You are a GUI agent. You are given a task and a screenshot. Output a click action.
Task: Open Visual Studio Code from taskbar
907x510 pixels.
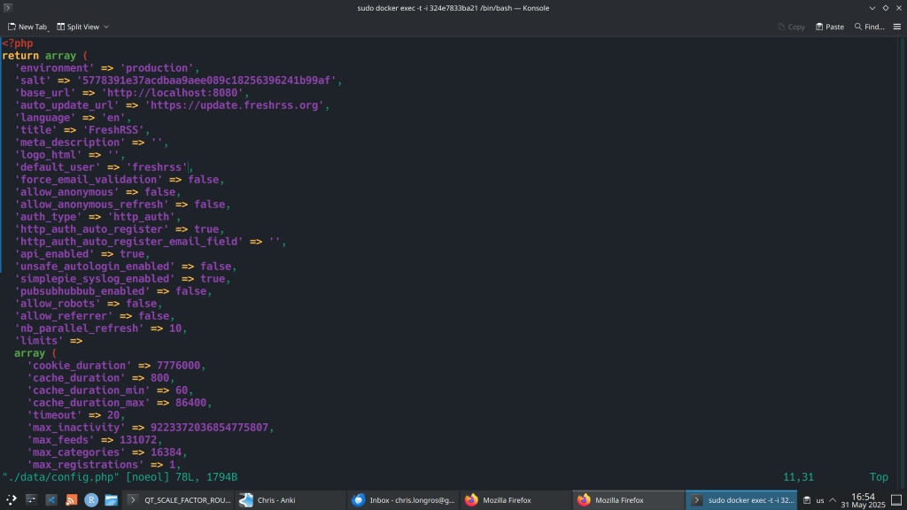point(51,500)
